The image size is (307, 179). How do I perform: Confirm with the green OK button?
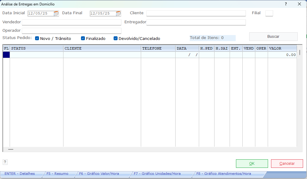click(x=252, y=164)
